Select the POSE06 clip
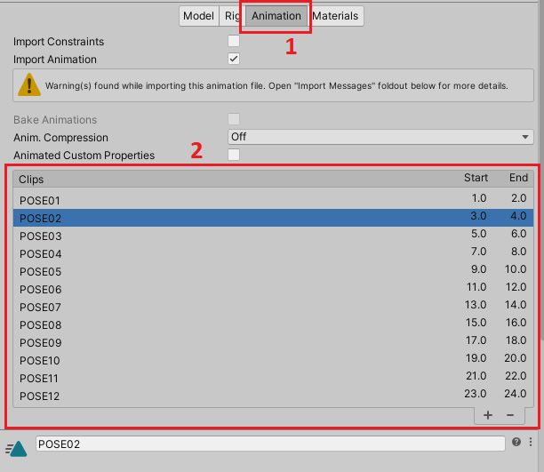The height and width of the screenshot is (472, 544). tap(273, 289)
